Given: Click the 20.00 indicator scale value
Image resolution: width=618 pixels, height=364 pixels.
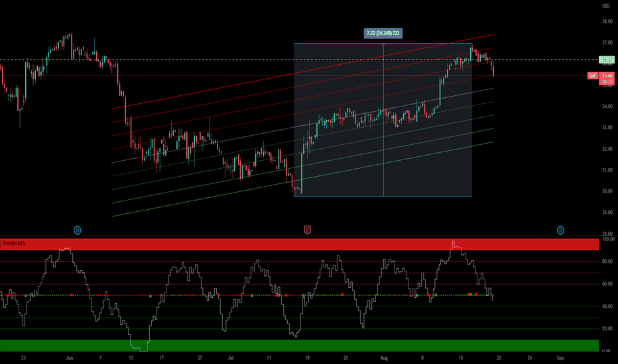Looking at the screenshot, I should pos(607,328).
